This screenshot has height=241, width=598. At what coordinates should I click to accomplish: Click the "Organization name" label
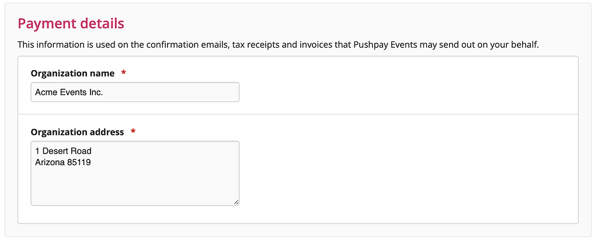coord(72,74)
